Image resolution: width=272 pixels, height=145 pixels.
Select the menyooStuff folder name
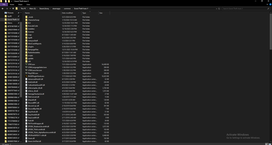point(33,41)
